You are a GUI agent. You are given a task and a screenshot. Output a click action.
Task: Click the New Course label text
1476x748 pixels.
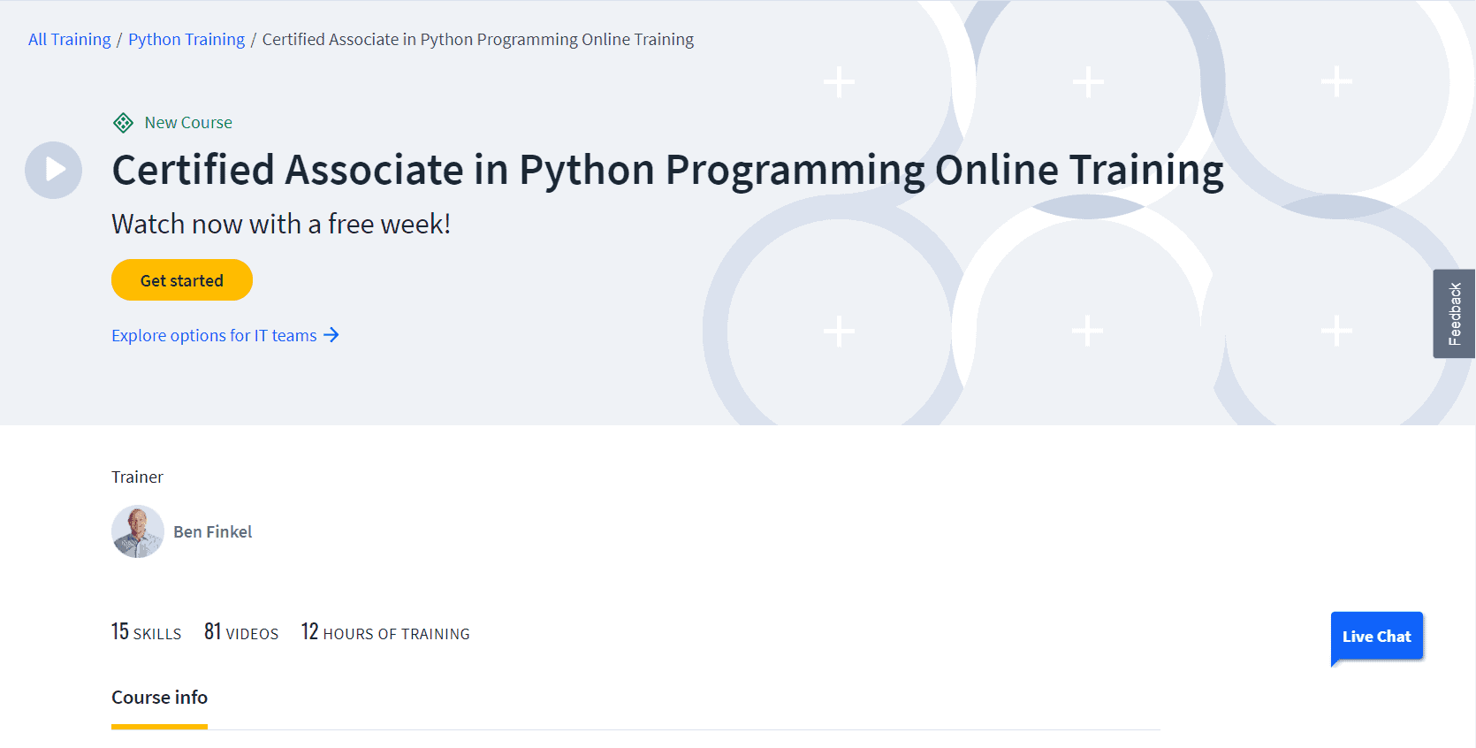click(188, 123)
